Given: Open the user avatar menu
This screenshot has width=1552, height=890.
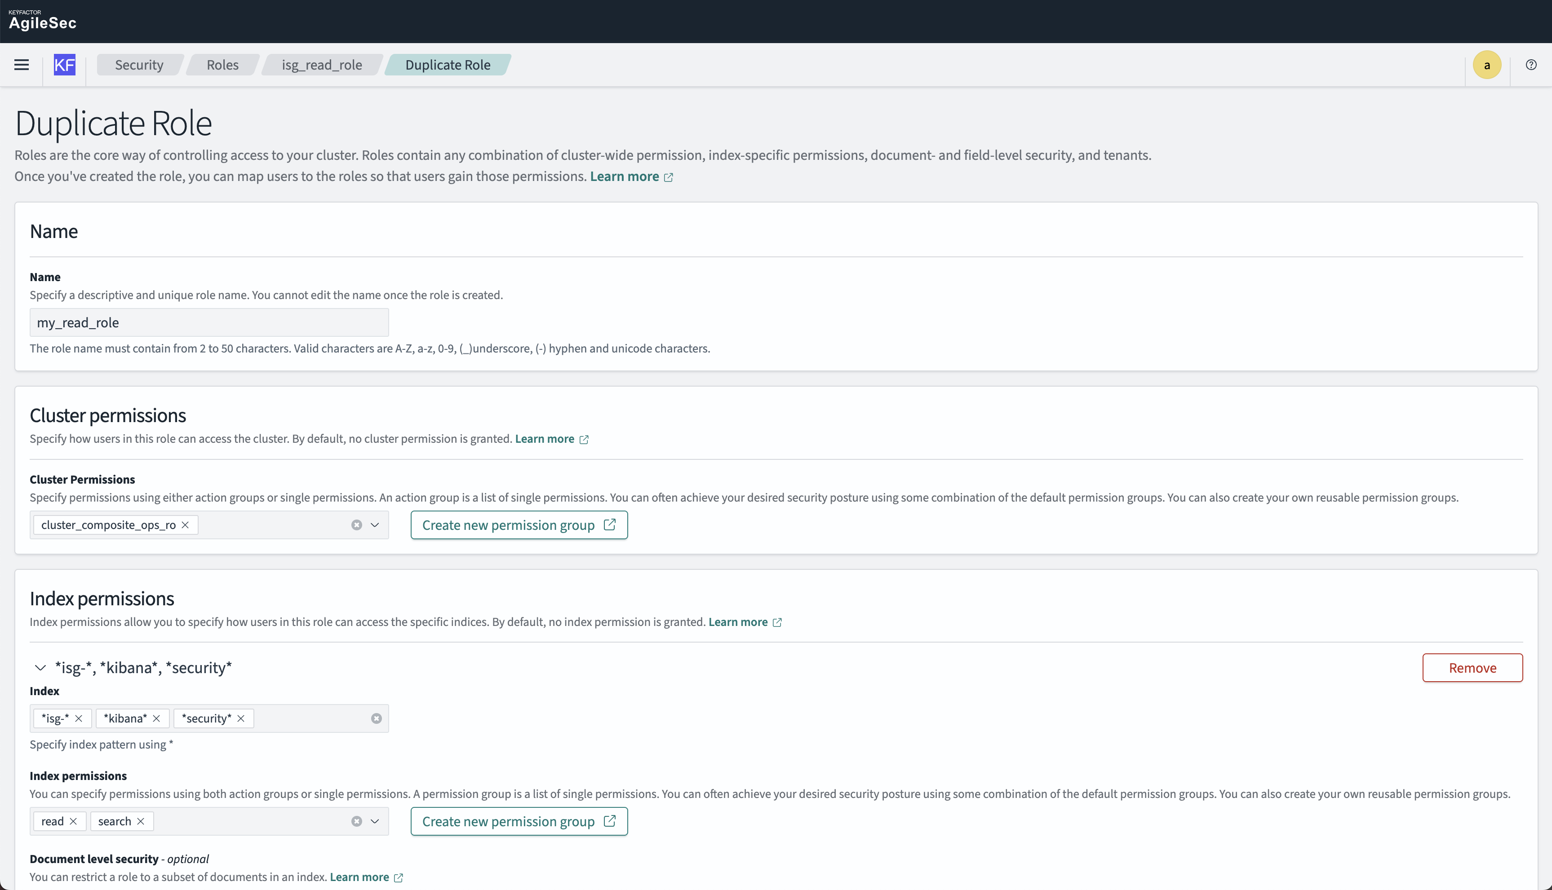Looking at the screenshot, I should (x=1486, y=65).
